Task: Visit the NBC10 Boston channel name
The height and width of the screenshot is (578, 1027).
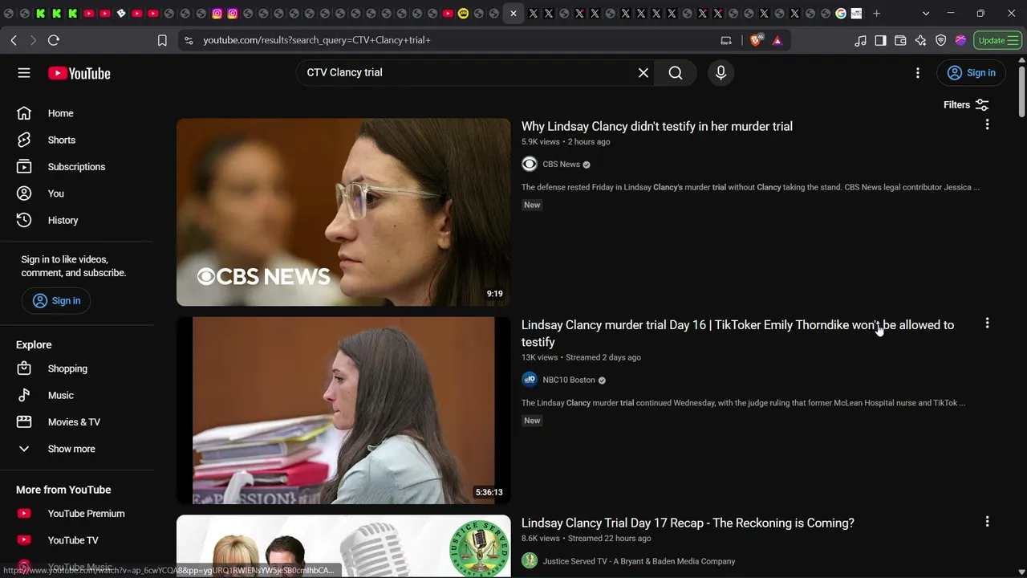Action: (569, 381)
